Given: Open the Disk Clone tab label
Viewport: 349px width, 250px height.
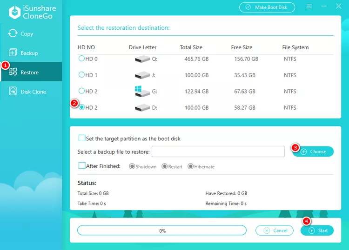Looking at the screenshot, I should [x=33, y=92].
